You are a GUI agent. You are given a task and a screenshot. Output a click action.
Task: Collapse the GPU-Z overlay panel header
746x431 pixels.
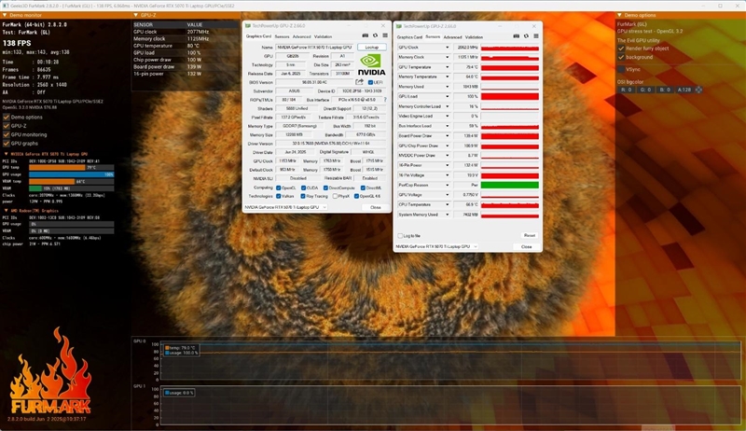tap(136, 15)
